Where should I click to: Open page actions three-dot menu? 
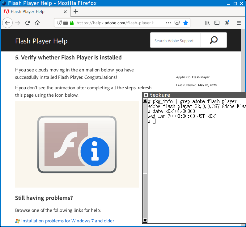pos(168,23)
